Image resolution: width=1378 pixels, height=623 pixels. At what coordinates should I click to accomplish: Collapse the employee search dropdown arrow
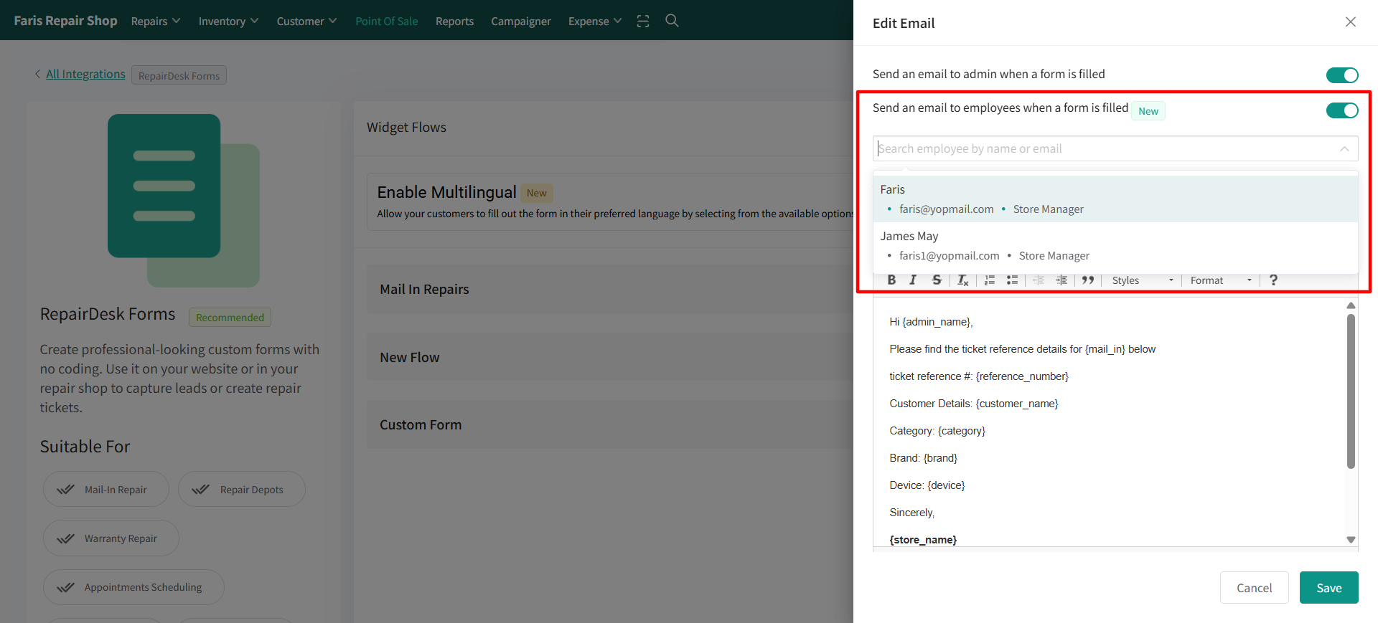point(1344,148)
